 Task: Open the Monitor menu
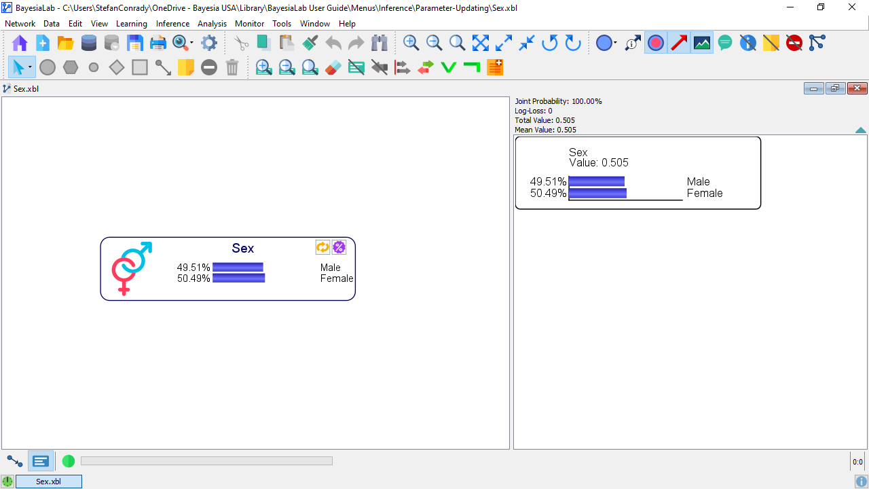[x=249, y=24]
